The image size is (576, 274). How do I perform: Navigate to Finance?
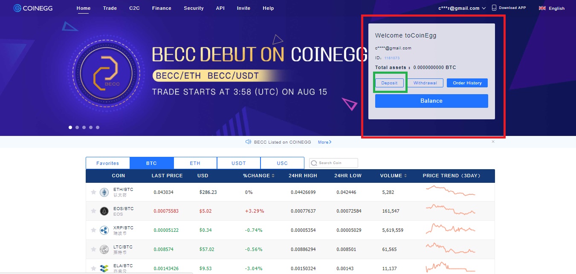coord(162,8)
